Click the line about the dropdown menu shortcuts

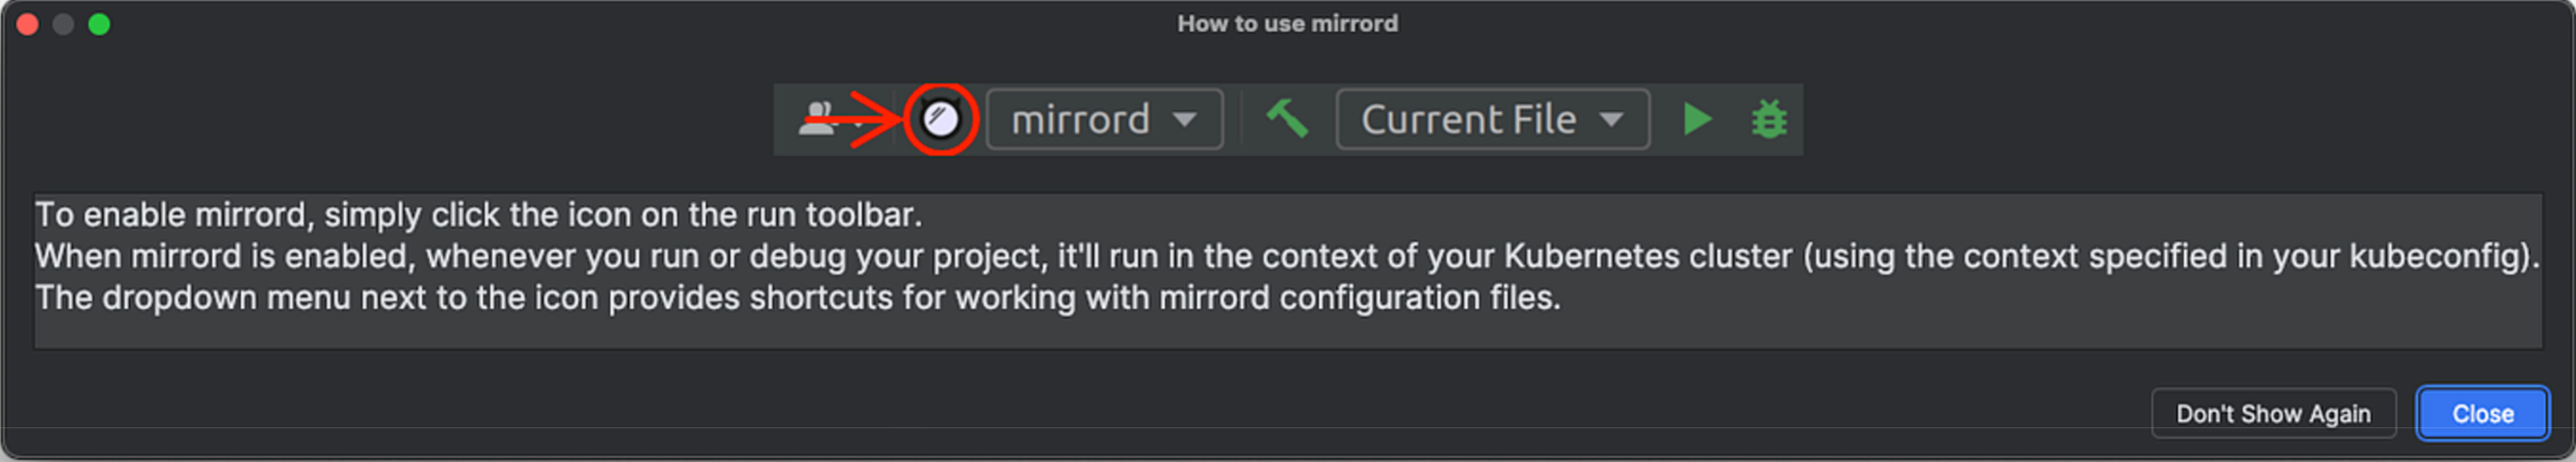click(797, 298)
